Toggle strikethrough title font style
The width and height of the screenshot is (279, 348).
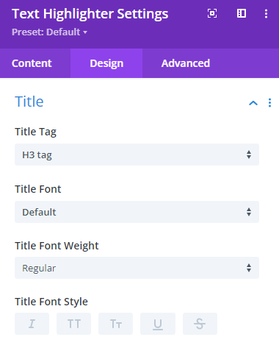200,324
